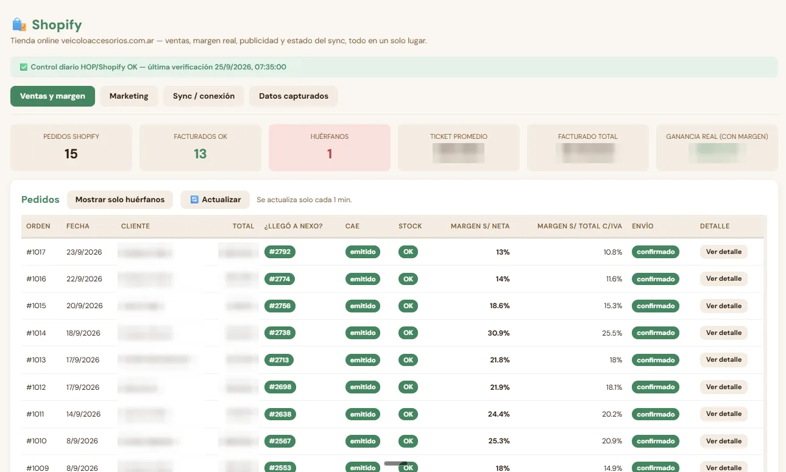Open Ver detalle for order #1015
The height and width of the screenshot is (472, 786).
(724, 306)
